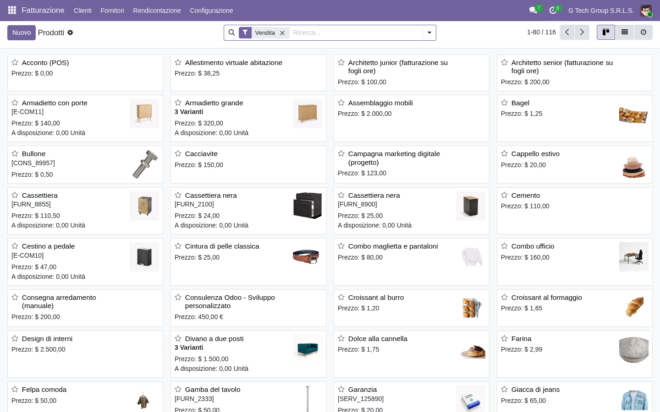Star the Combo ufficio product
The width and height of the screenshot is (660, 412).
pyautogui.click(x=505, y=246)
